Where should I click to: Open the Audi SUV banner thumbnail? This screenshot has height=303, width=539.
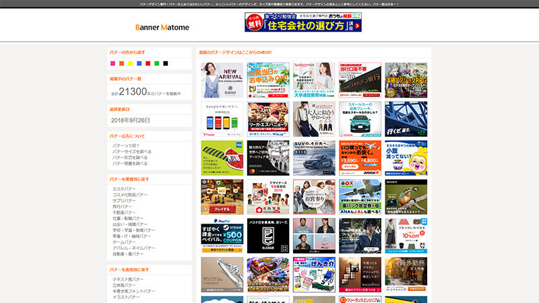pyautogui.click(x=314, y=158)
